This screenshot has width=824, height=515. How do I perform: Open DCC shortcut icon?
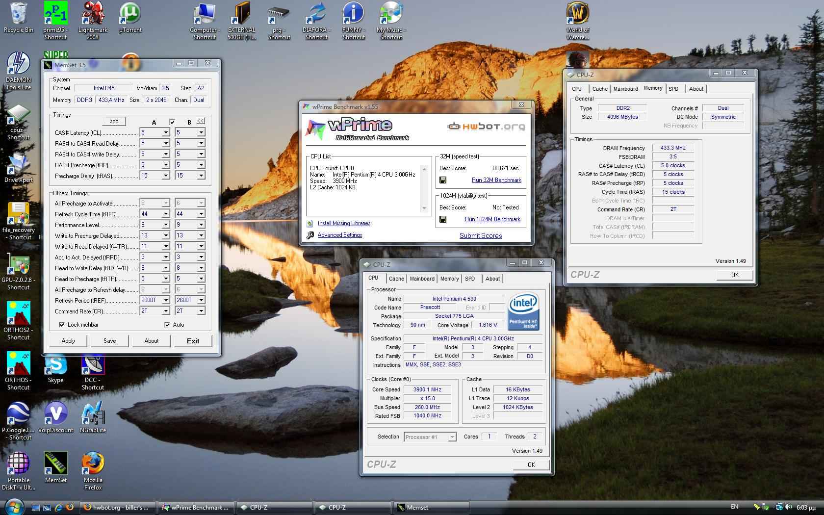point(93,372)
